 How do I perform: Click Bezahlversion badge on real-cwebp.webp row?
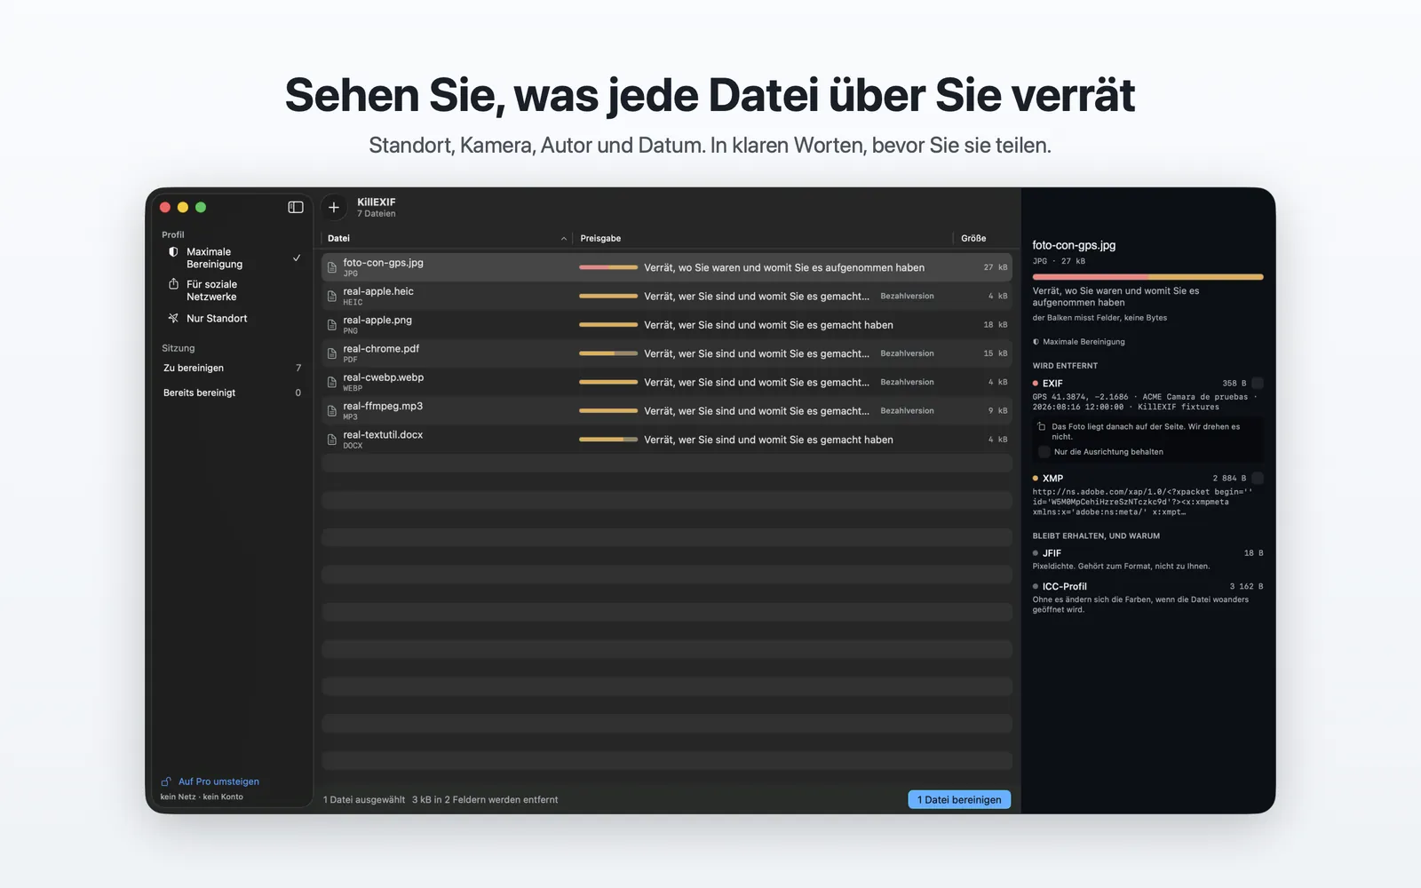[907, 382]
